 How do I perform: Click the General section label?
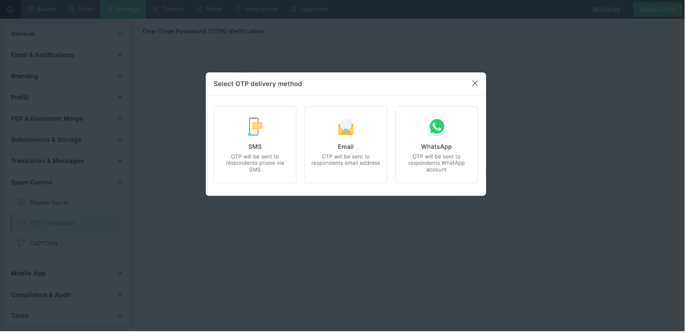click(x=23, y=34)
